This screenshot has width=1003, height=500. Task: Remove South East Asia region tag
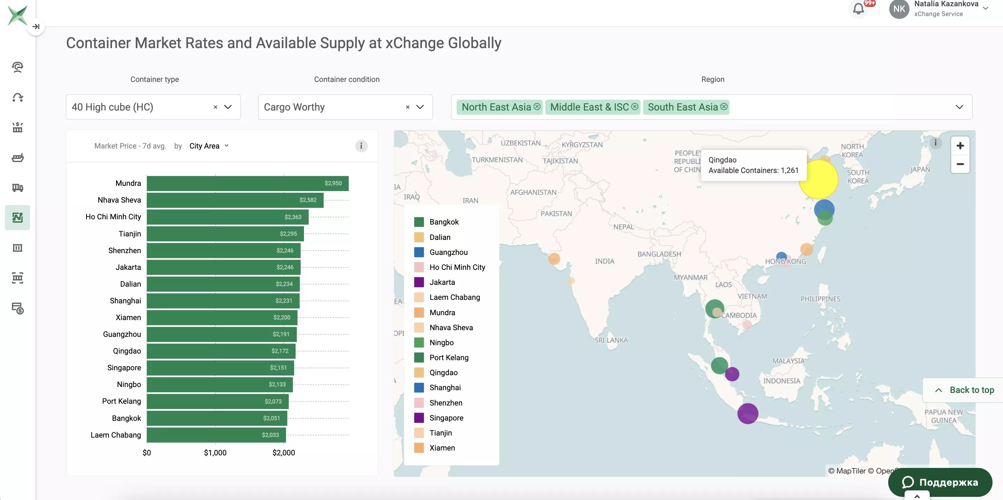(724, 107)
